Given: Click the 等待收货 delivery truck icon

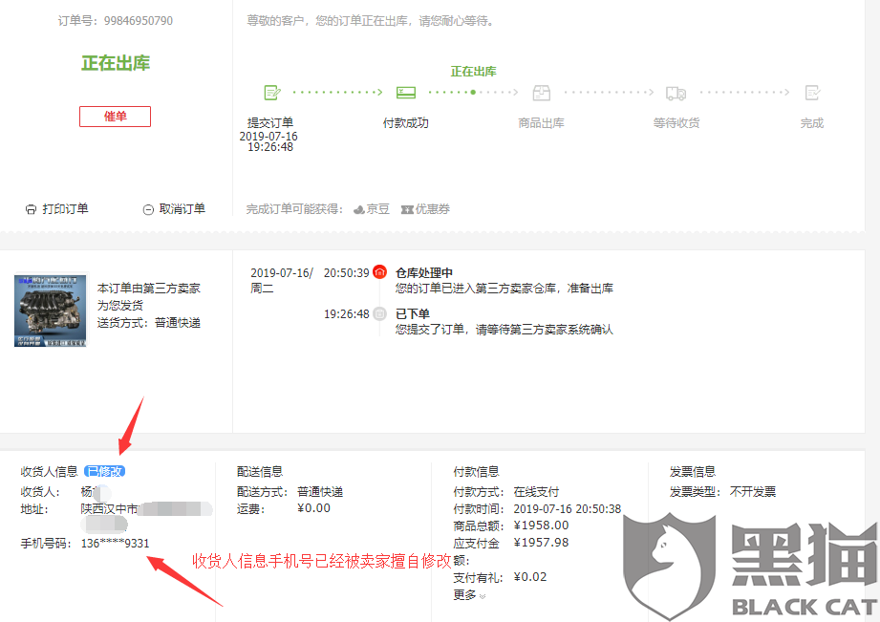Looking at the screenshot, I should [x=676, y=92].
